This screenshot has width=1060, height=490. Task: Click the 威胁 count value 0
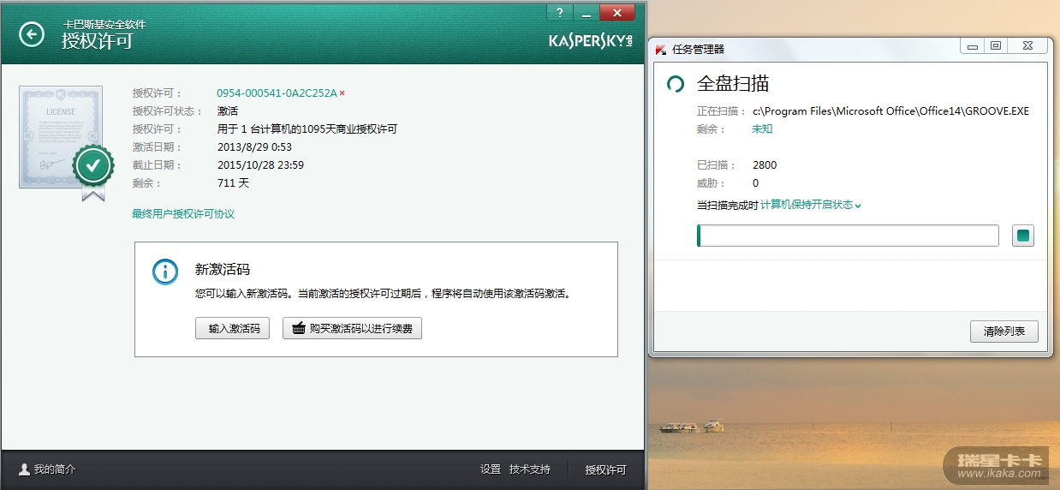coord(755,182)
